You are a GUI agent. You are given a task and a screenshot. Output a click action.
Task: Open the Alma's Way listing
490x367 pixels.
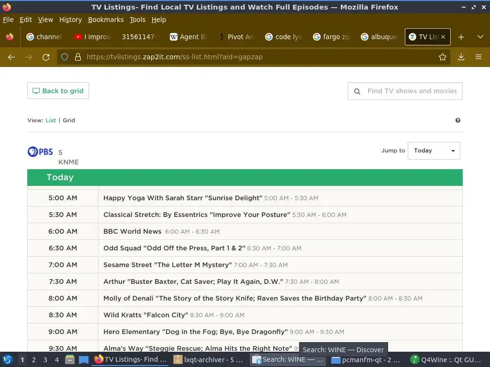click(x=198, y=348)
